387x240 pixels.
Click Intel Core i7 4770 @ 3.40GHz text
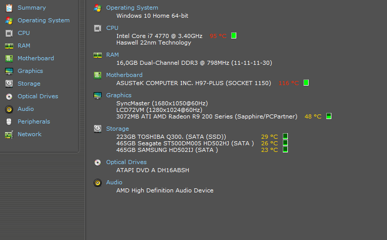click(x=159, y=36)
